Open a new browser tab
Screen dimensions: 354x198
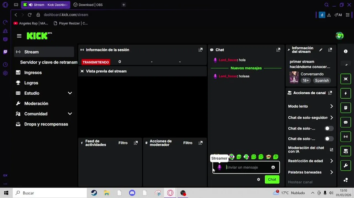(124, 5)
